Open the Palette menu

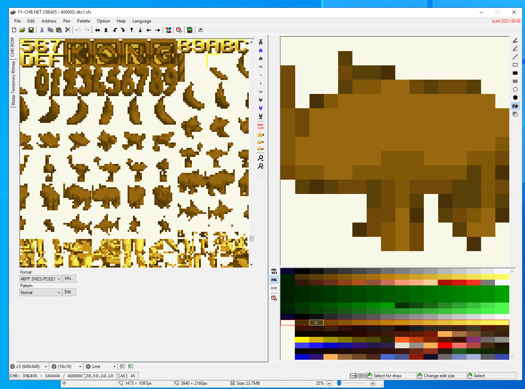(83, 21)
